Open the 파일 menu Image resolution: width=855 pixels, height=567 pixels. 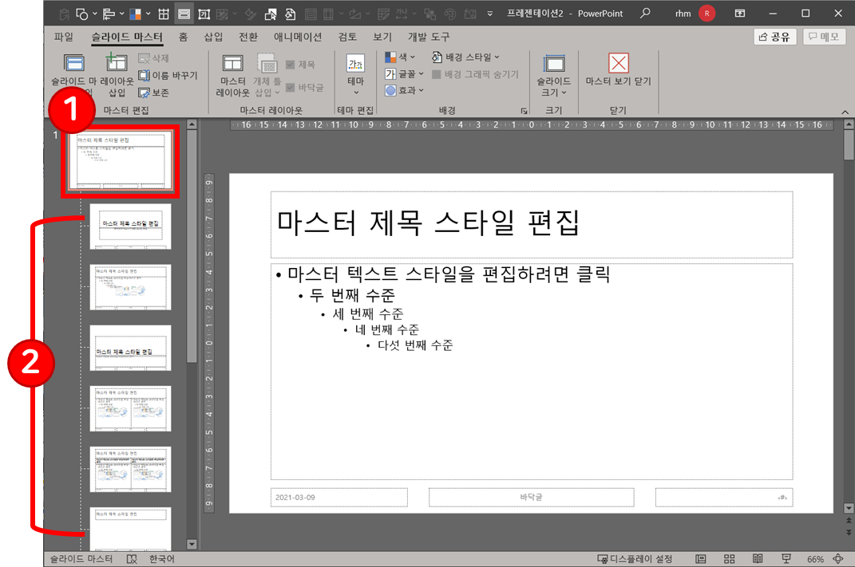pyautogui.click(x=61, y=36)
